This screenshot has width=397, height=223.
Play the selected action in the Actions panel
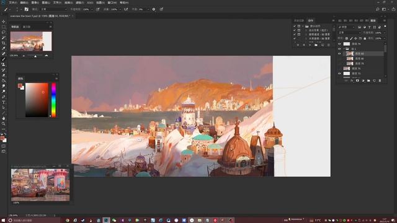click(310, 45)
